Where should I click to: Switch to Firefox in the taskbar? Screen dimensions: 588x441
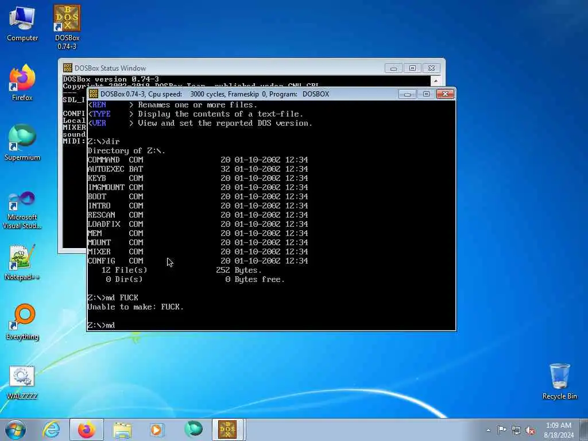[x=87, y=430]
